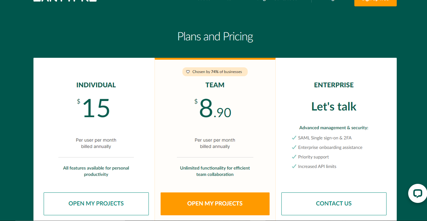Click 'Advanced management & security:' label
Viewport: 427px width, 221px height.
334,128
